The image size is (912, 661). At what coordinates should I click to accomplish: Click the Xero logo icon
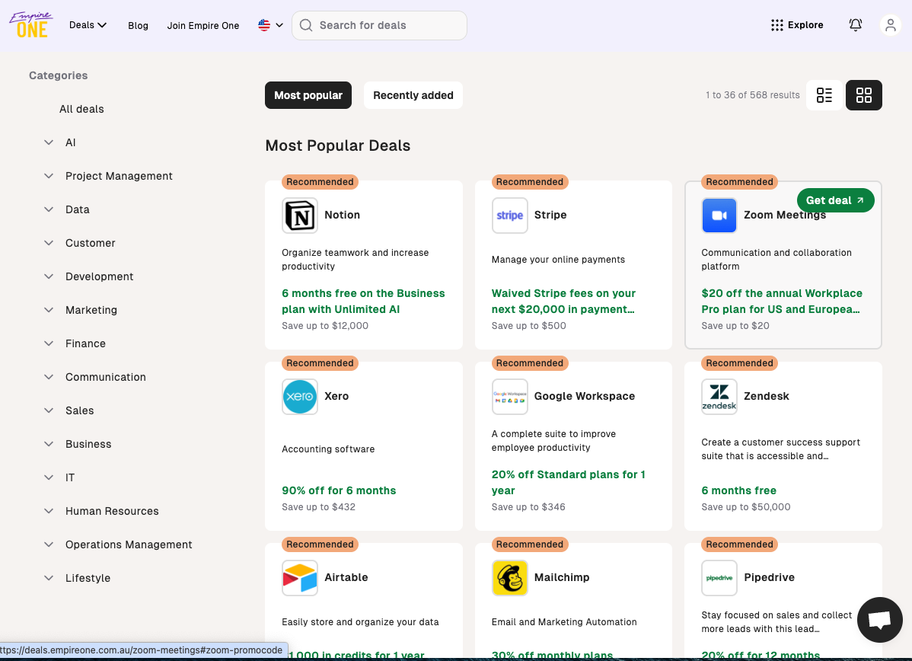coord(300,397)
